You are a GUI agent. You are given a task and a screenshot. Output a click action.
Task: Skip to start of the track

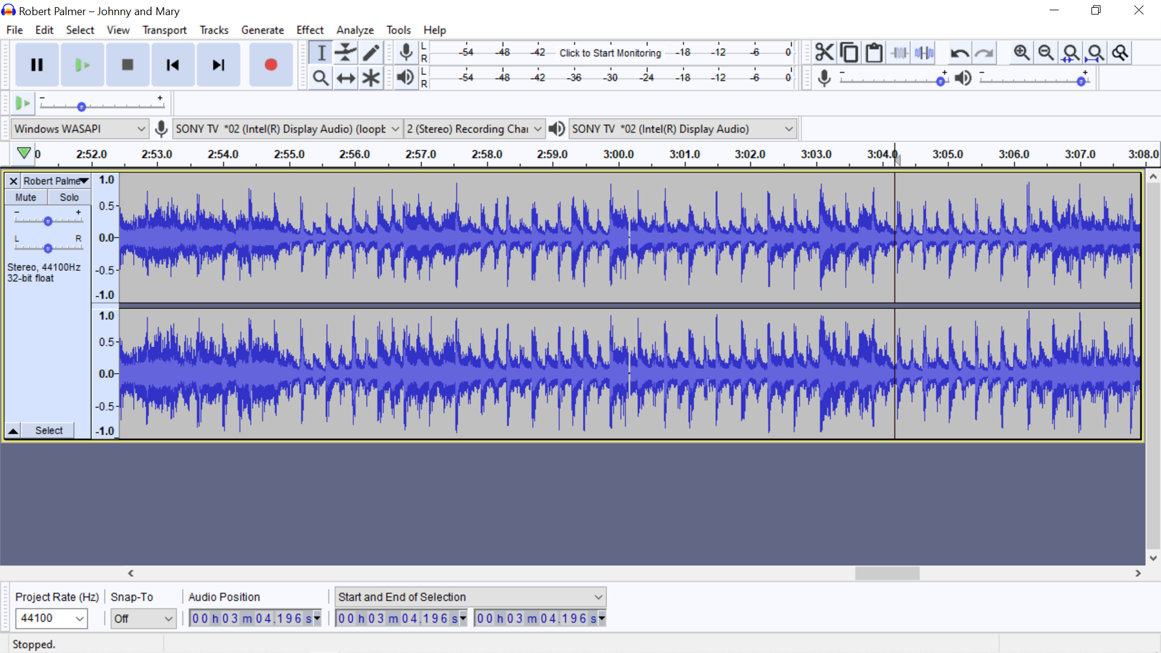[x=173, y=65]
